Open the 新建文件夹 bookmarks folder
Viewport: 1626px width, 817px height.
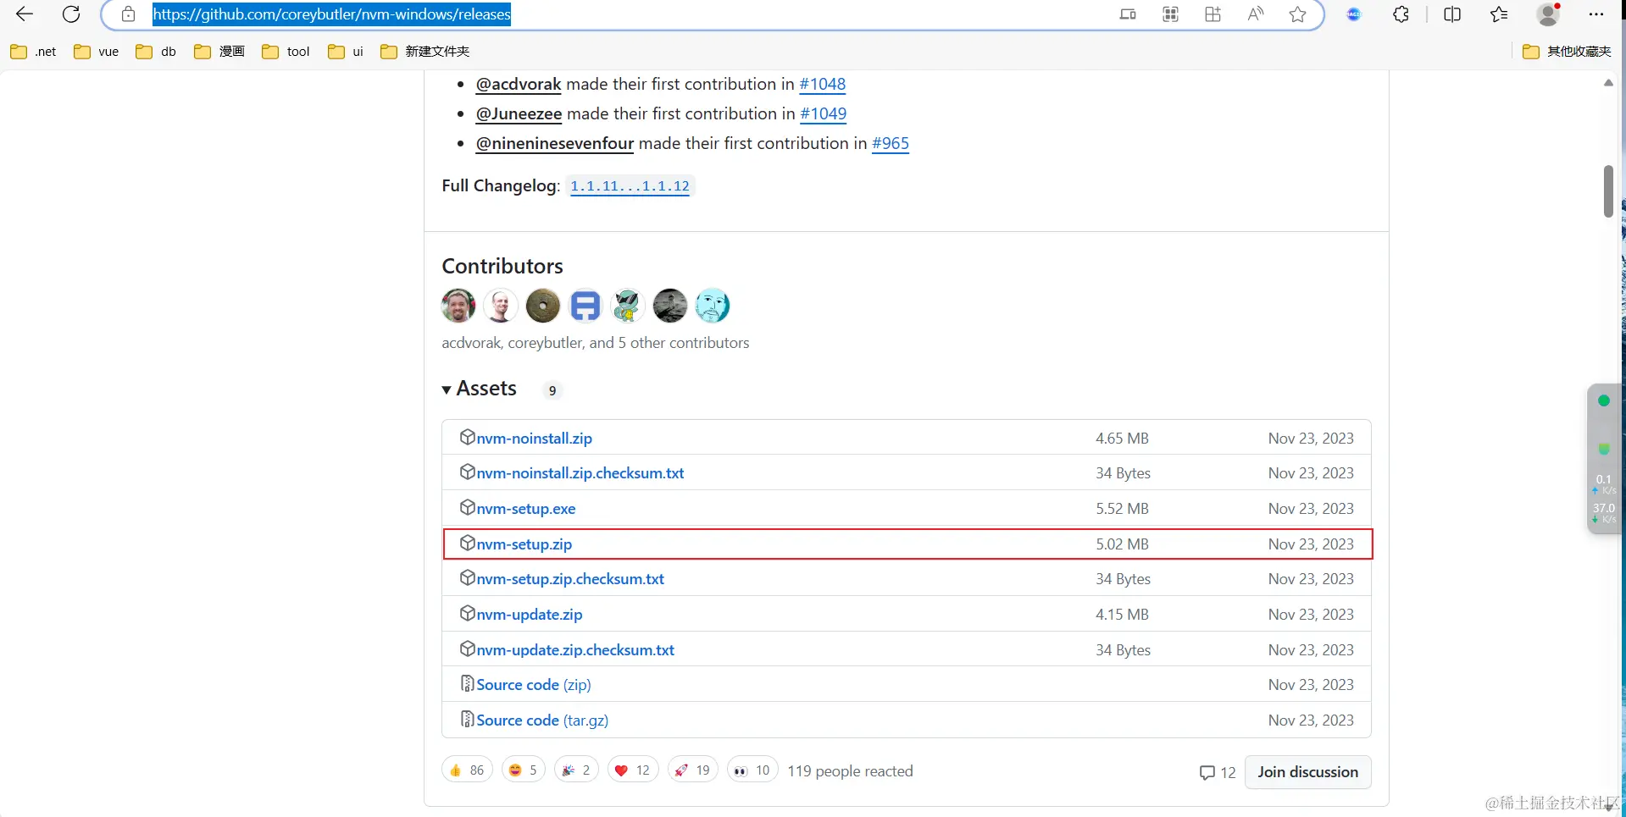(425, 52)
